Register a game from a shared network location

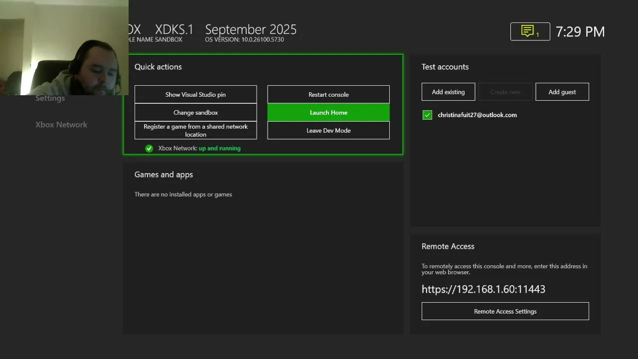[195, 130]
